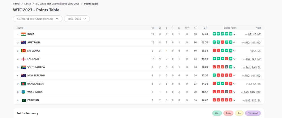Open the 2023-2025 season dropdown
Viewport: 282px width, 118px height.
click(77, 19)
